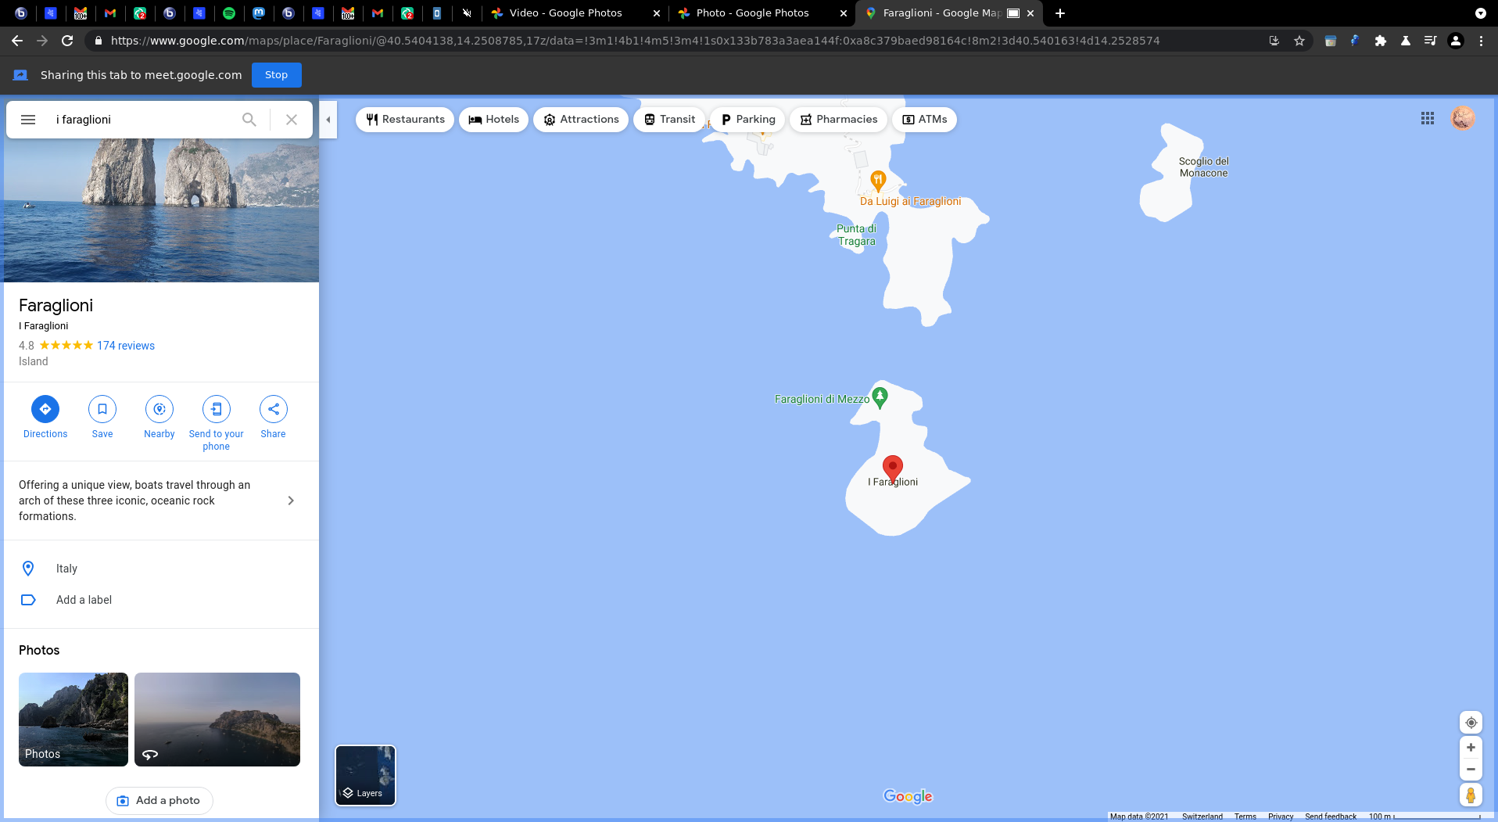The image size is (1498, 822).
Task: Filter map by Hotels
Action: pyautogui.click(x=493, y=120)
